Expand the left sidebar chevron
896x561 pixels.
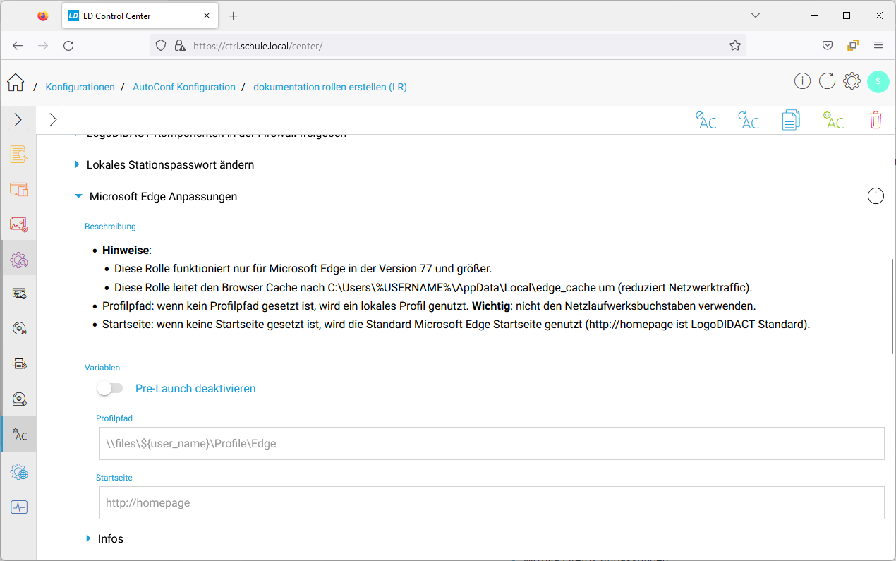tap(18, 120)
